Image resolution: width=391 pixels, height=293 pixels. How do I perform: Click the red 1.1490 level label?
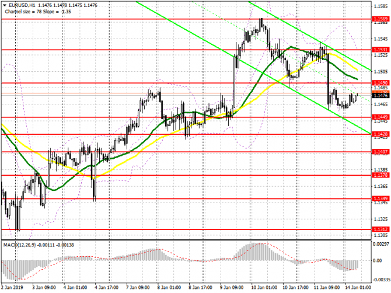pos(380,83)
